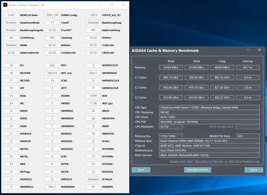Click Close button in AIDA64 window
Screen dimensions: 267x195
[254, 170]
